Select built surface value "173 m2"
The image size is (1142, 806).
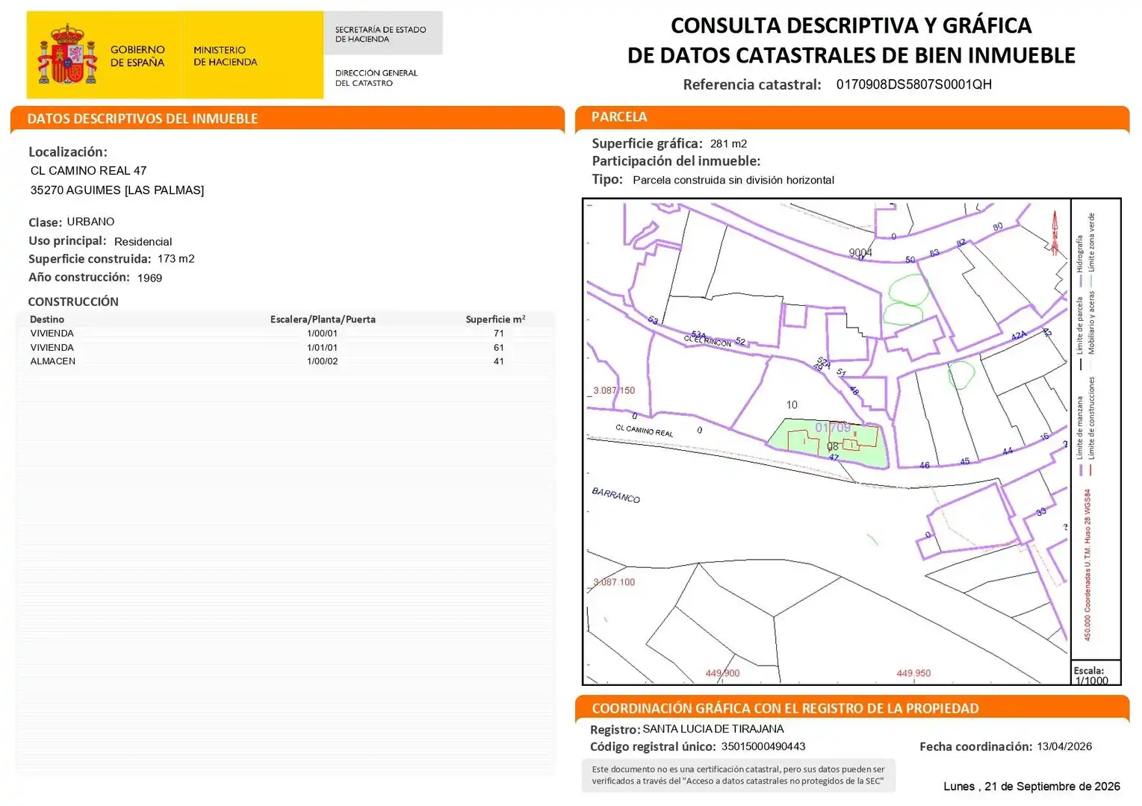pos(176,259)
